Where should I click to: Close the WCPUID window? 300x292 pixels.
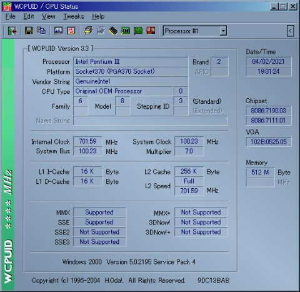(292, 6)
